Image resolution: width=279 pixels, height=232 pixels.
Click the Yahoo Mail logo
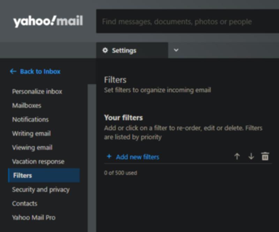point(48,21)
